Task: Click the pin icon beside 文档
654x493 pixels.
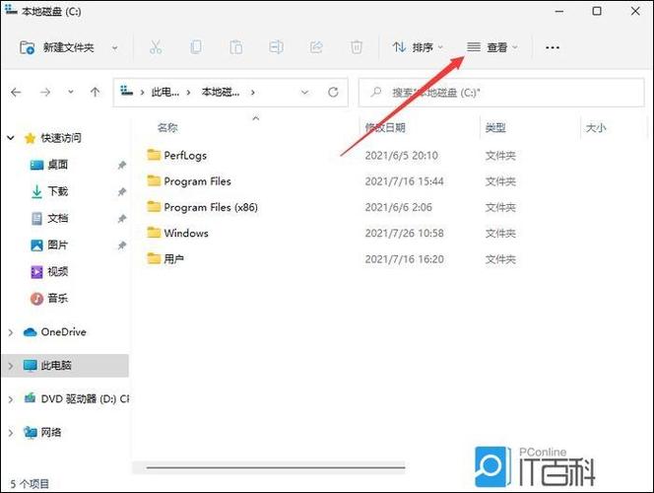Action: (122, 219)
